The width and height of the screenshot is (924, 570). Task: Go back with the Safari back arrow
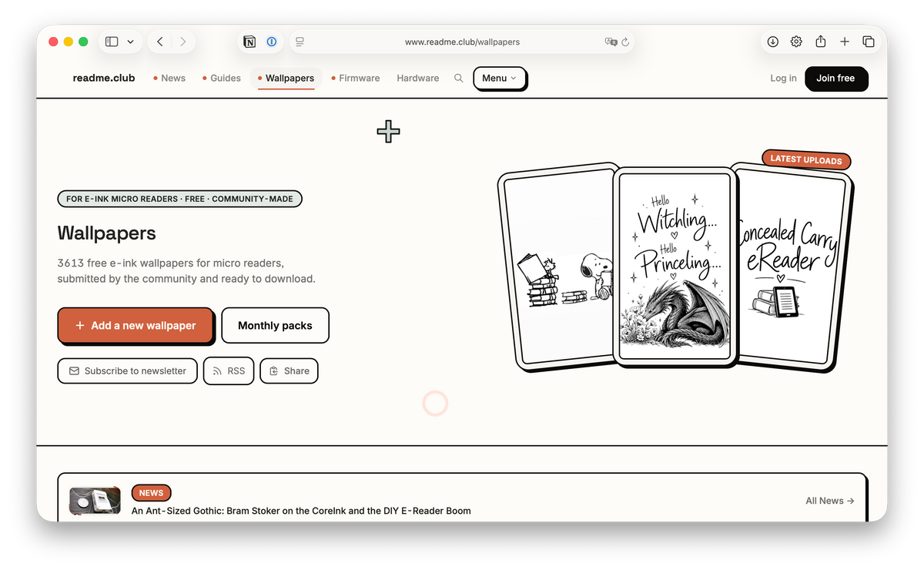159,42
